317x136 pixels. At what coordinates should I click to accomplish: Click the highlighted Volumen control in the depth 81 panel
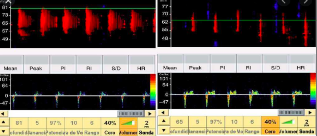128,127
